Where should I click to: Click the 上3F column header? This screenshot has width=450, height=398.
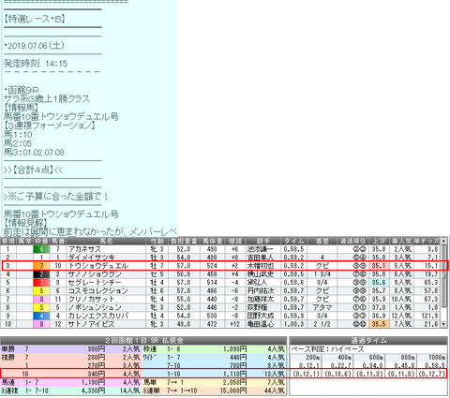(379, 241)
